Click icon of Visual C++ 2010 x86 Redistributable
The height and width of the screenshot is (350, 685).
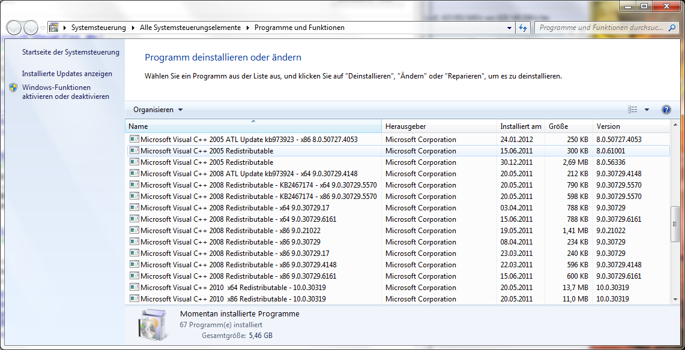coord(134,298)
